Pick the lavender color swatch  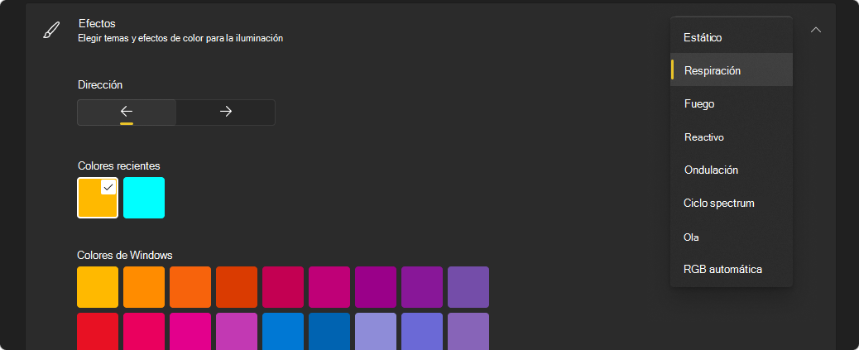(x=375, y=331)
